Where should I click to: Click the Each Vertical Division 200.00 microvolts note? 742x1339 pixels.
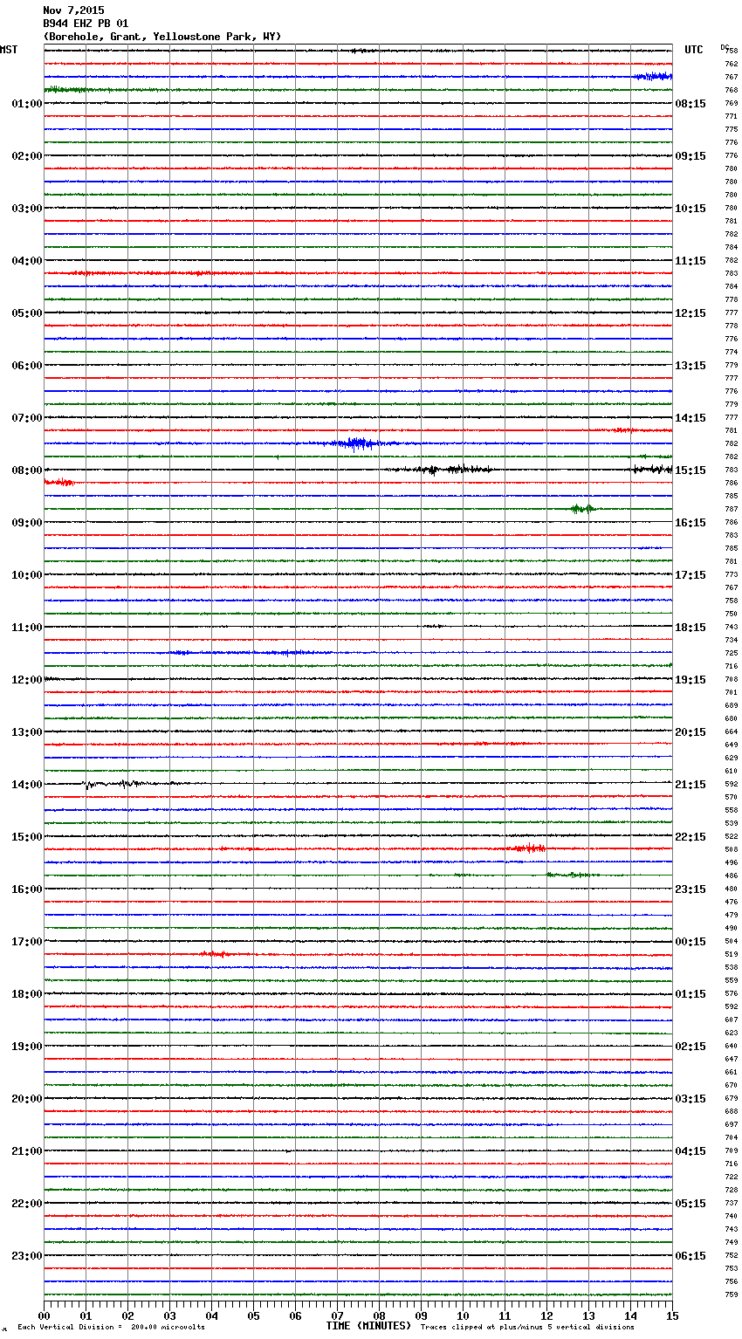click(x=111, y=1327)
